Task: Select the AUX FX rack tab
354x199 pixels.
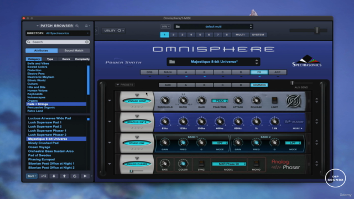Action: click(168, 85)
